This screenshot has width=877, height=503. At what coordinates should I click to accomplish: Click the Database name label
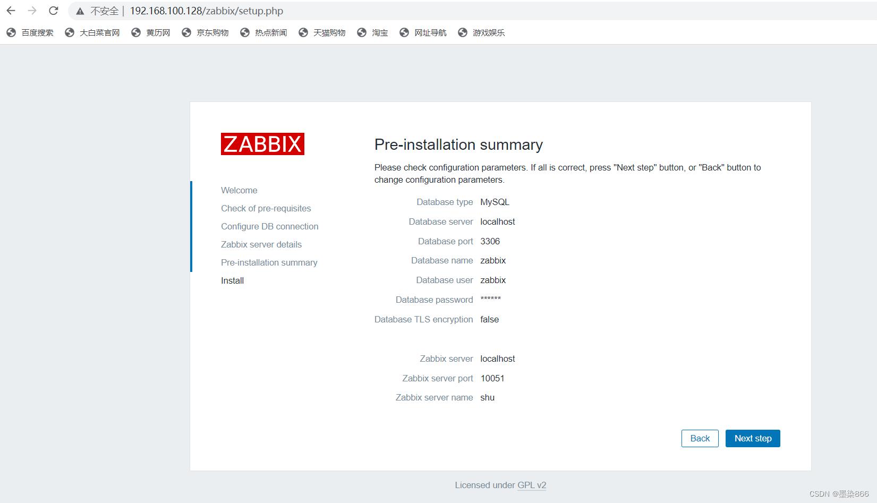pyautogui.click(x=442, y=260)
